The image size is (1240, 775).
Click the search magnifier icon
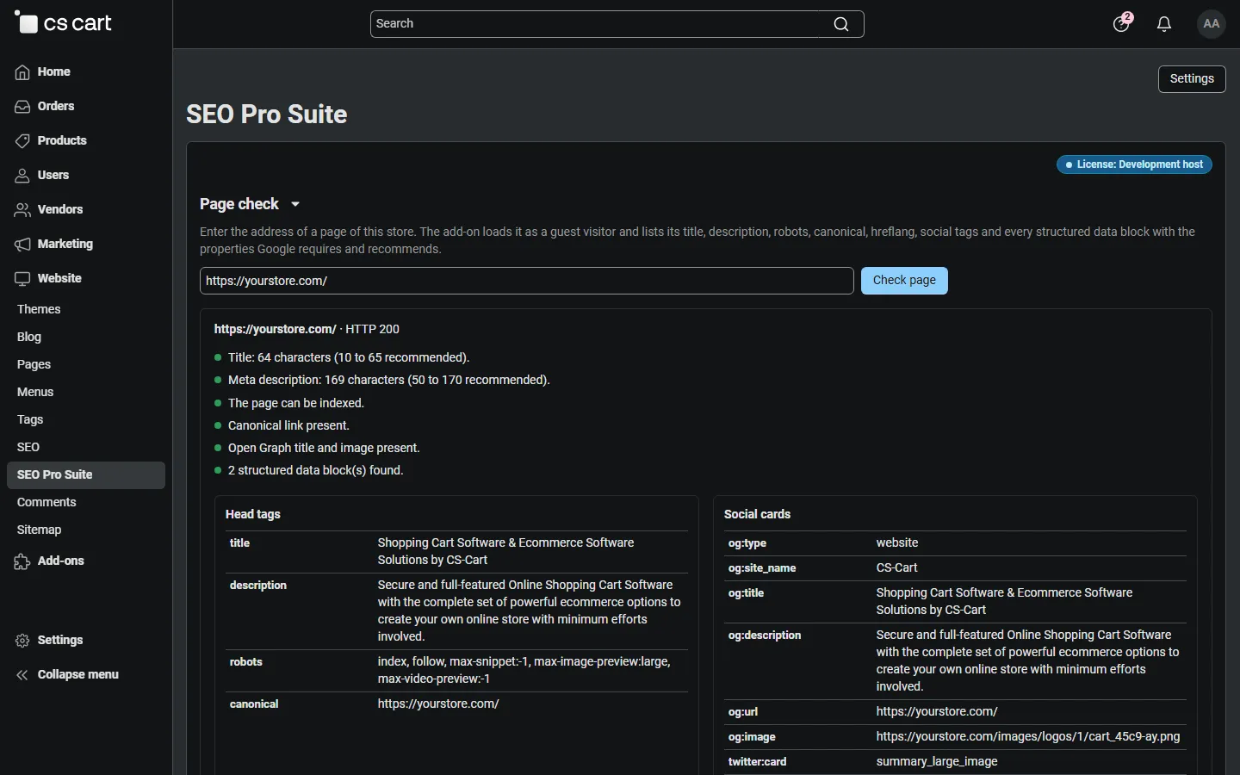coord(841,24)
